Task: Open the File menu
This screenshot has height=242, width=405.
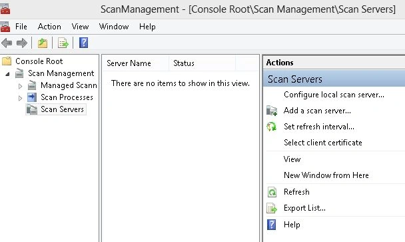Action: (x=21, y=27)
